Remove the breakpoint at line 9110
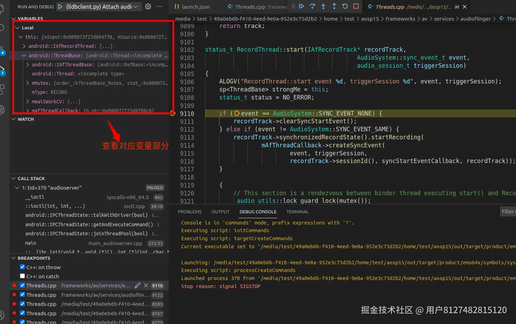The width and height of the screenshot is (516, 324). tap(146, 286)
